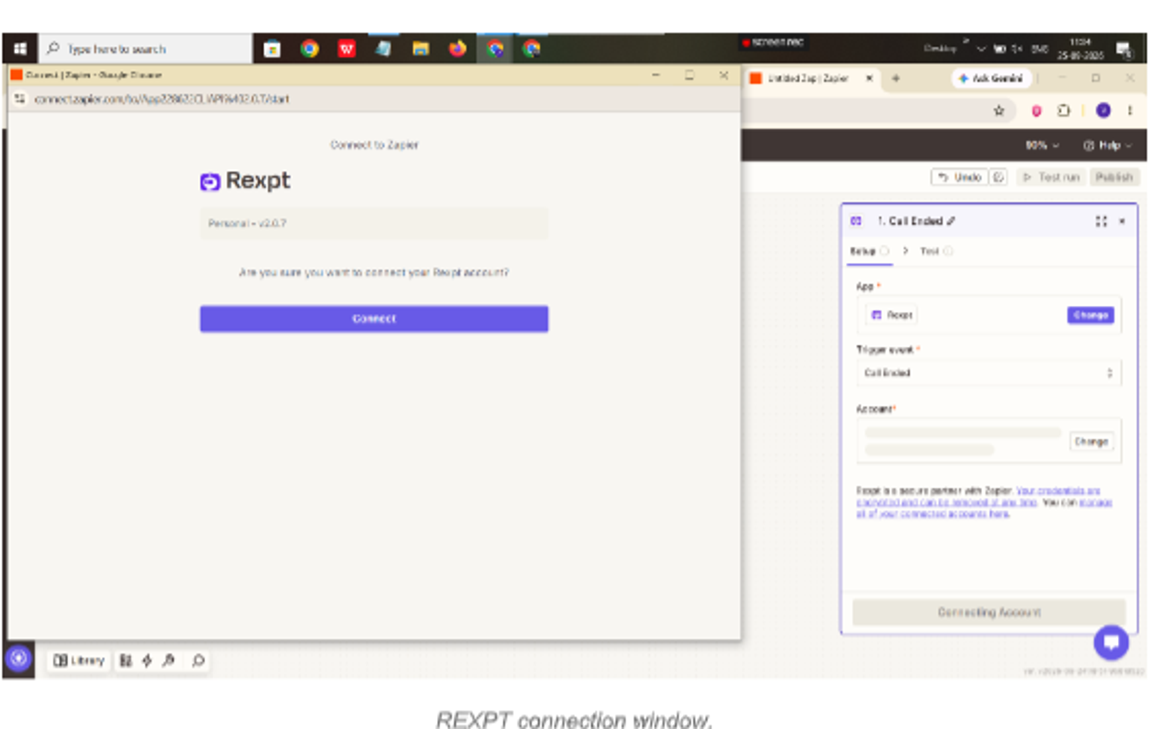
Task: Open site info icon in popup address bar
Action: pyautogui.click(x=19, y=98)
